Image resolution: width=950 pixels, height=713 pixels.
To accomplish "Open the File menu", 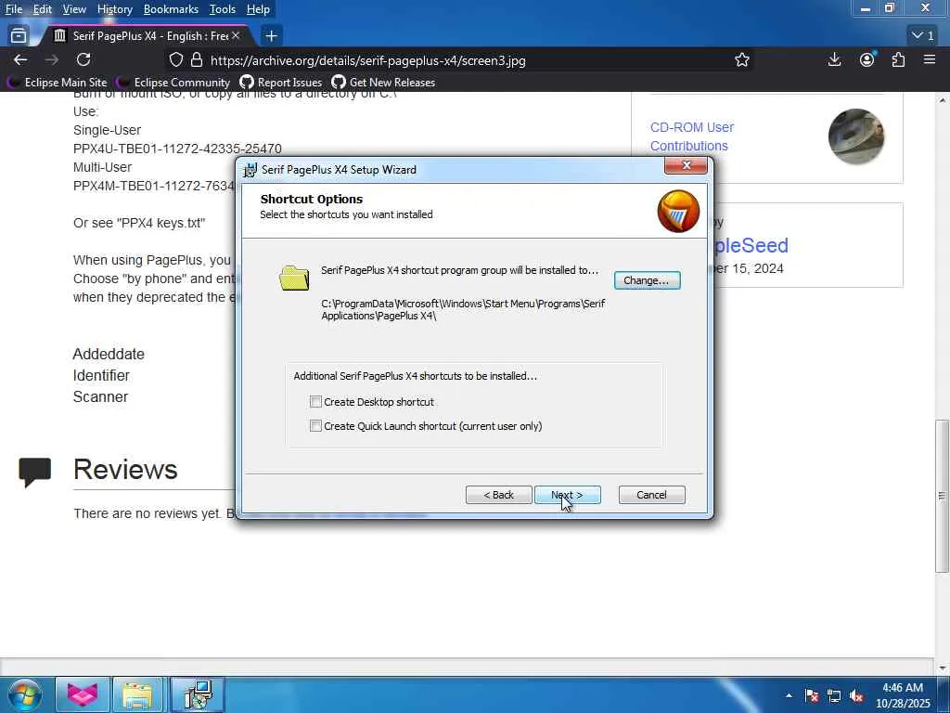I will tap(14, 9).
